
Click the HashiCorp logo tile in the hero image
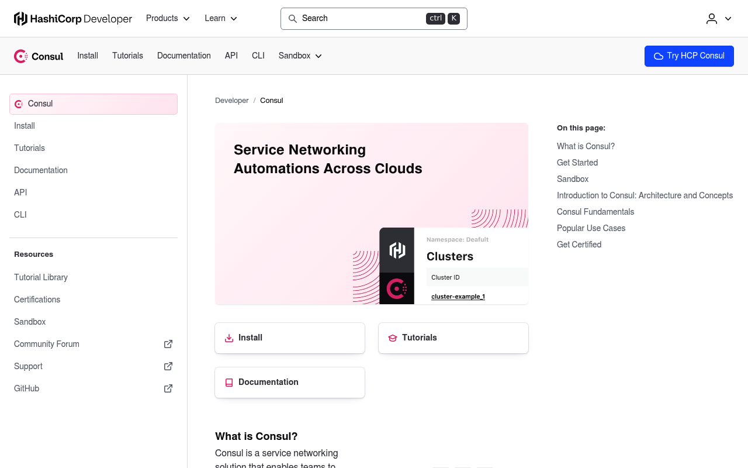(397, 250)
